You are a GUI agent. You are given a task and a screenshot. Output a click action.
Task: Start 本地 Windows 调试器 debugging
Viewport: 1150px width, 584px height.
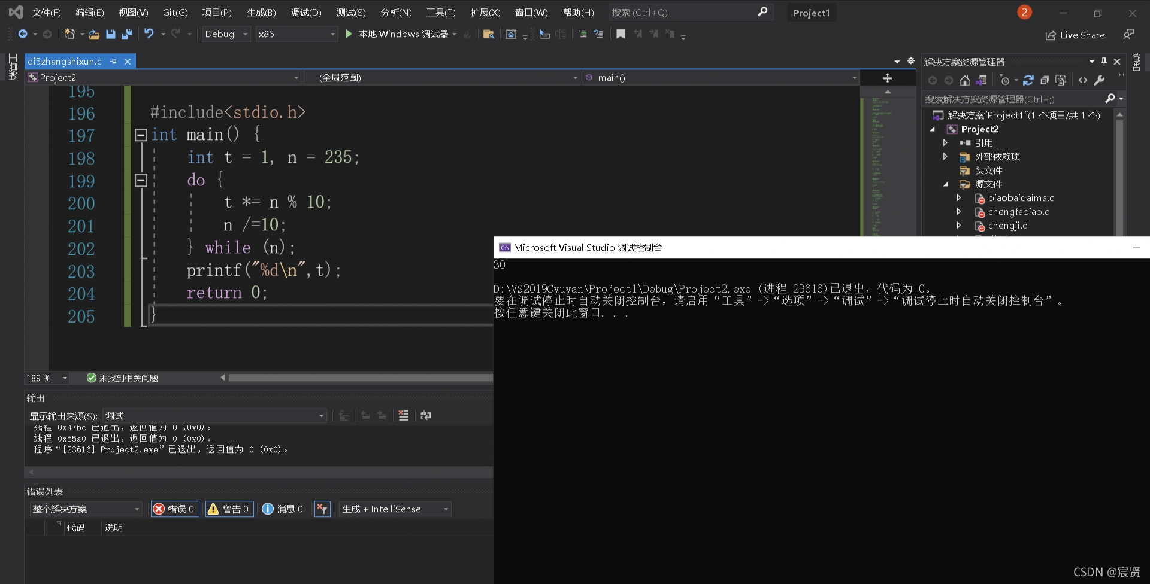[x=398, y=34]
